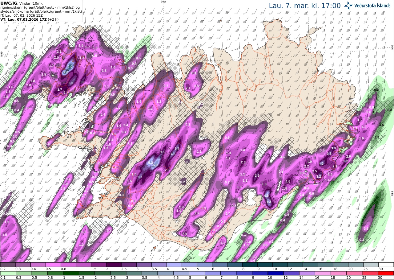This screenshot has width=394, height=280.
Task: Click white top-scale swatch at 30
Action: pos(386,265)
